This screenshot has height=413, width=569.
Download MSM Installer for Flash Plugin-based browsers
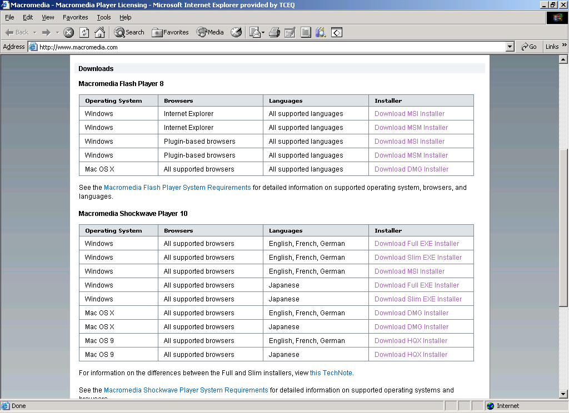411,155
